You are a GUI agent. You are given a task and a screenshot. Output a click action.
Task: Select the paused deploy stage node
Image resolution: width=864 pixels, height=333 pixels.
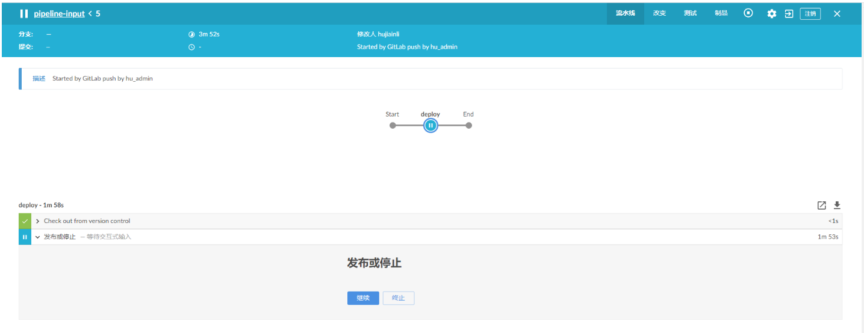430,125
